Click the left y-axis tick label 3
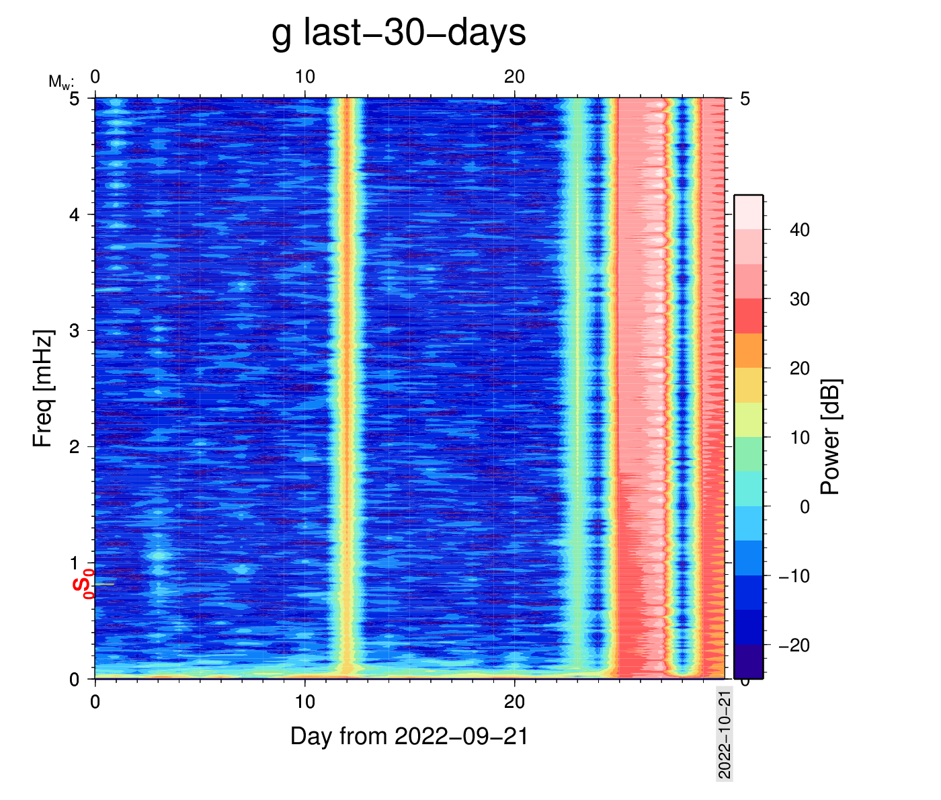This screenshot has width=941, height=800. click(74, 331)
